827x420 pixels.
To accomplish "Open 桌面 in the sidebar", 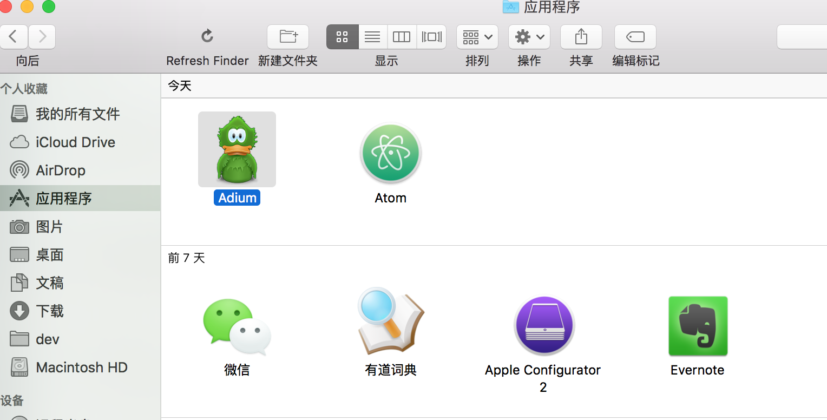I will tap(80, 255).
